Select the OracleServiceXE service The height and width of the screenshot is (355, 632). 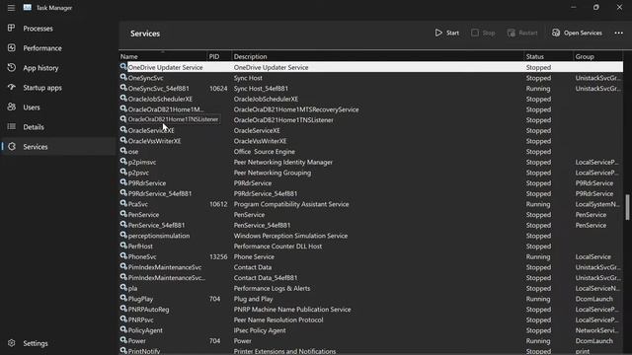tap(371, 130)
